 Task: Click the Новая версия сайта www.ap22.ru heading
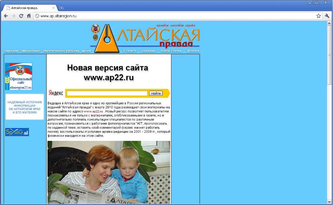(x=108, y=73)
